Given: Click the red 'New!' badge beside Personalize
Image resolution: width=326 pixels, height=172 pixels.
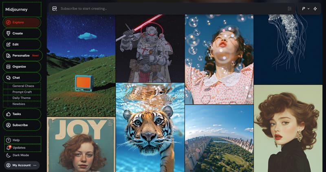Looking at the screenshot, I should point(35,56).
